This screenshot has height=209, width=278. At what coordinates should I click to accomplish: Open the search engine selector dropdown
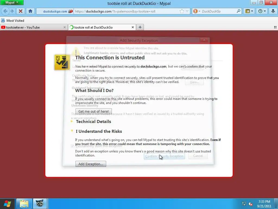[x=197, y=11]
